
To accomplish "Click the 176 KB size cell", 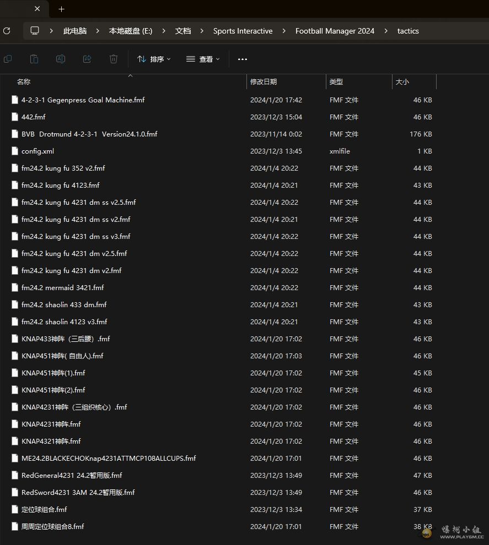I will (421, 134).
